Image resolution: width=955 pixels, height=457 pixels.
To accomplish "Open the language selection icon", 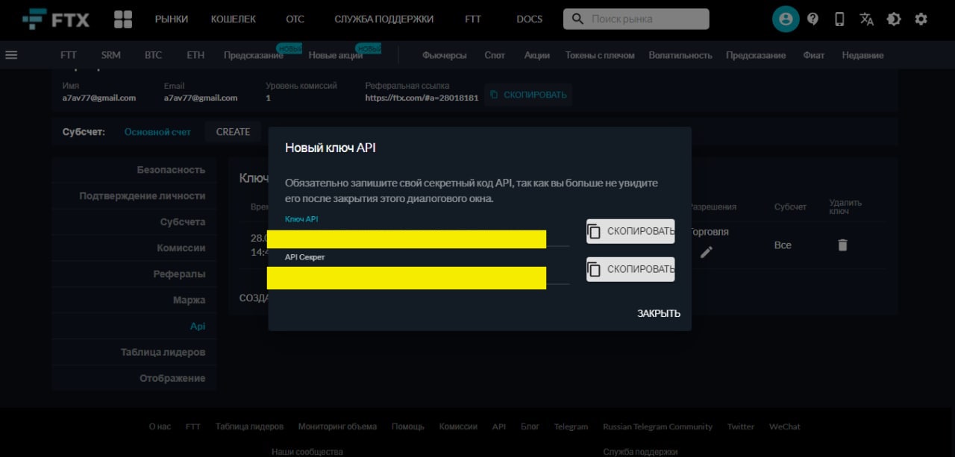I will point(866,20).
